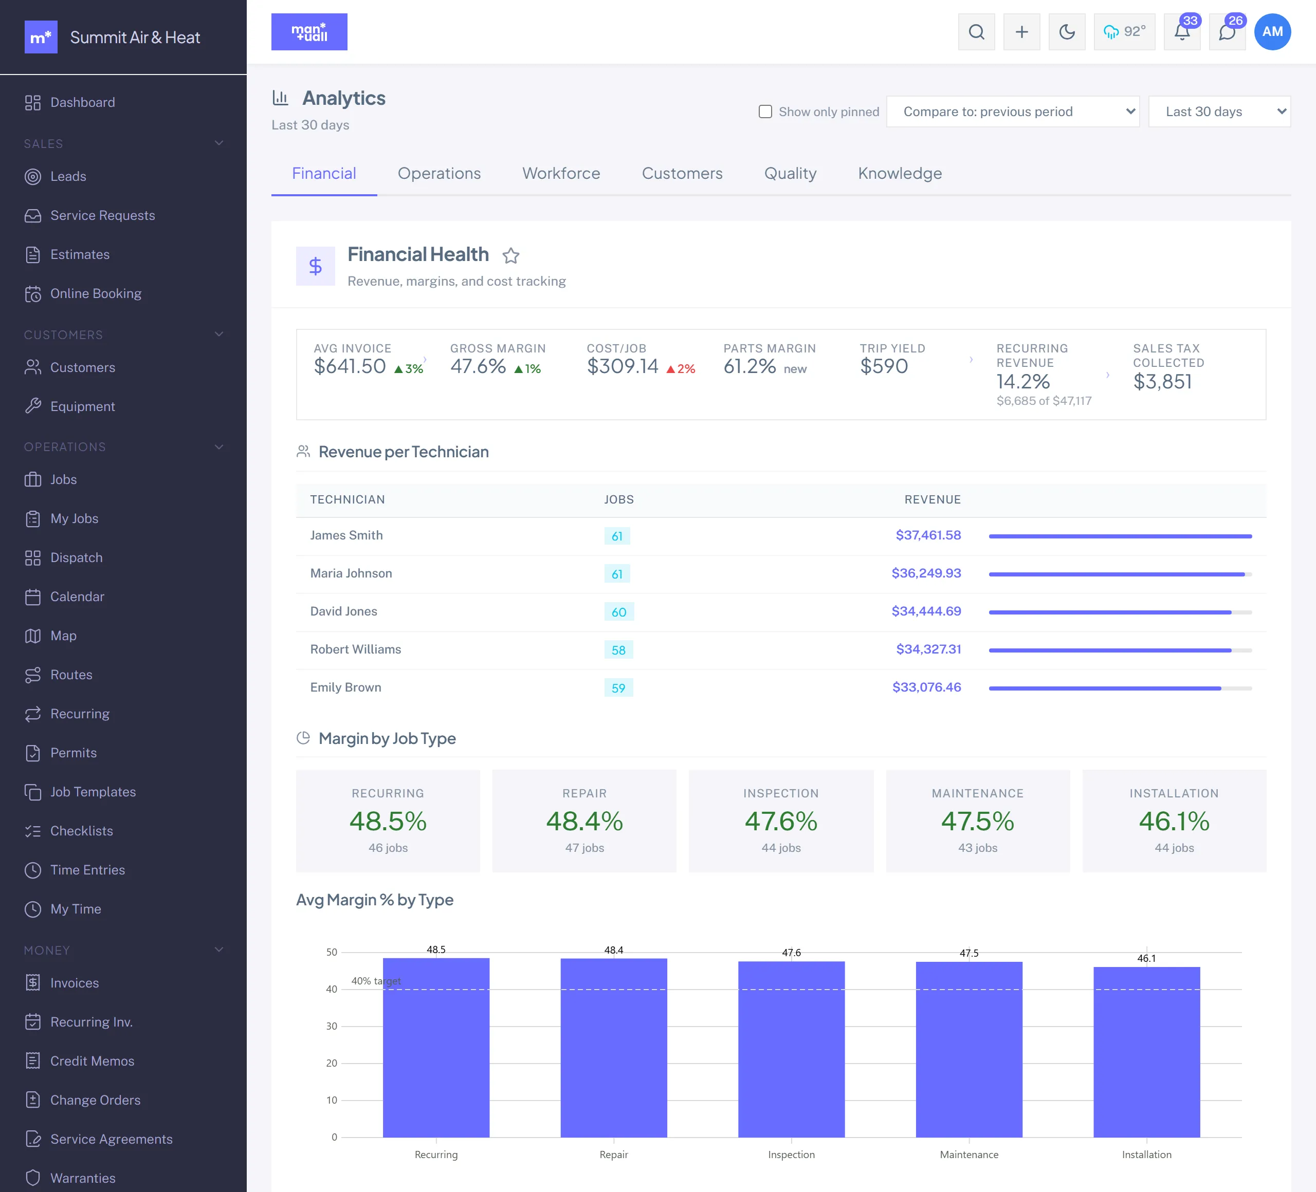Open Last 30 days range dropdown
Image resolution: width=1316 pixels, height=1192 pixels.
click(1219, 111)
